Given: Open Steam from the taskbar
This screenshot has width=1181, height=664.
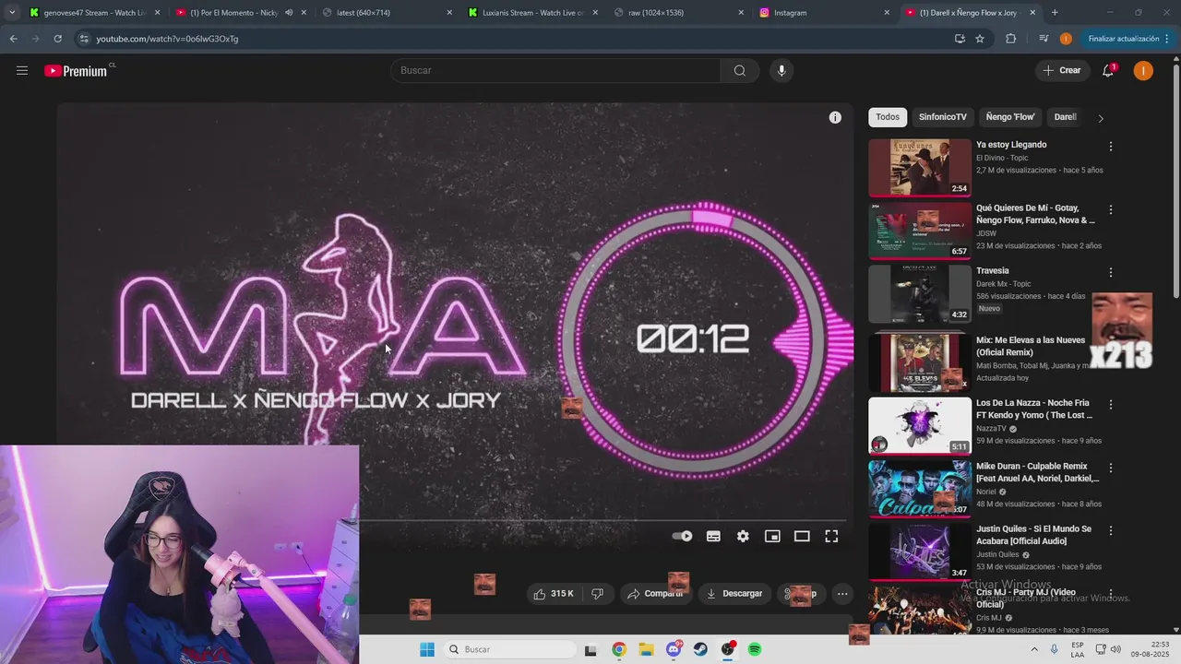Looking at the screenshot, I should 700,649.
